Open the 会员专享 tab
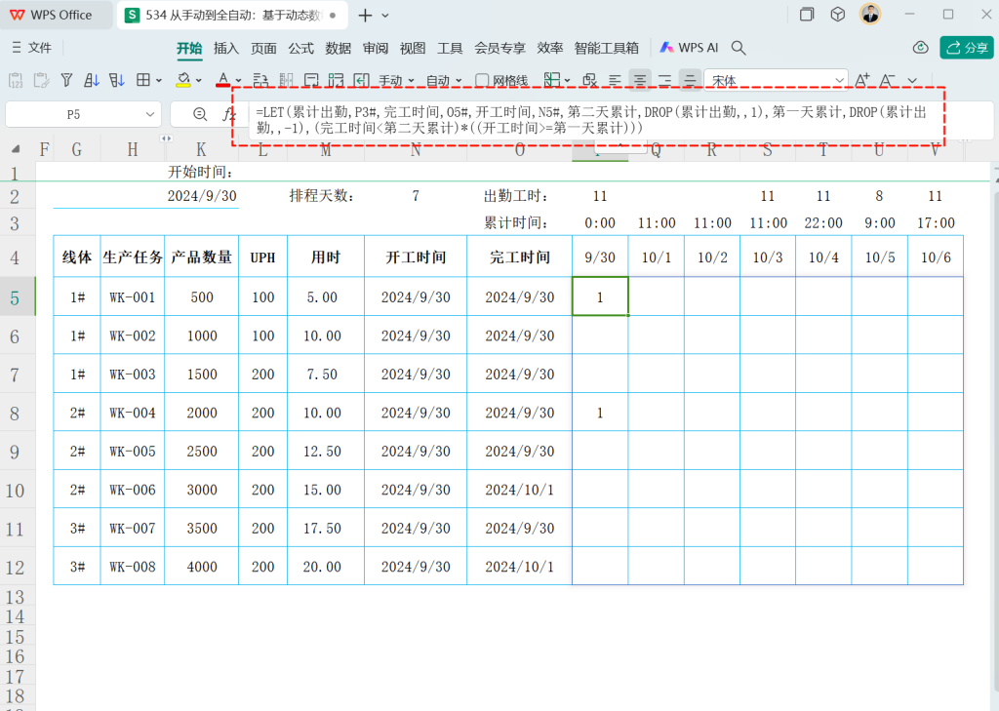The height and width of the screenshot is (711, 999). [x=499, y=49]
